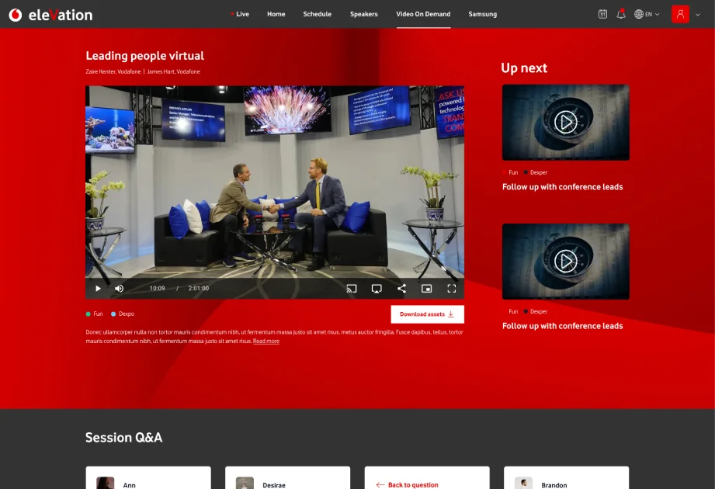
Task: Select Video On Demand tab
Action: click(423, 14)
